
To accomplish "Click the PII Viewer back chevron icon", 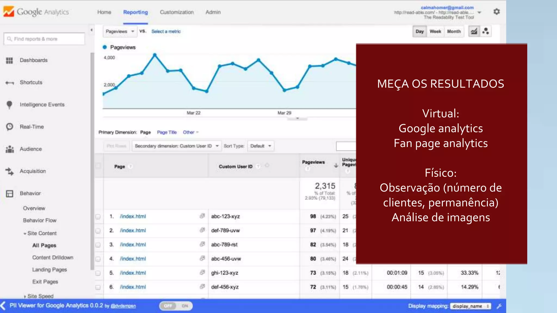I will click(3, 306).
